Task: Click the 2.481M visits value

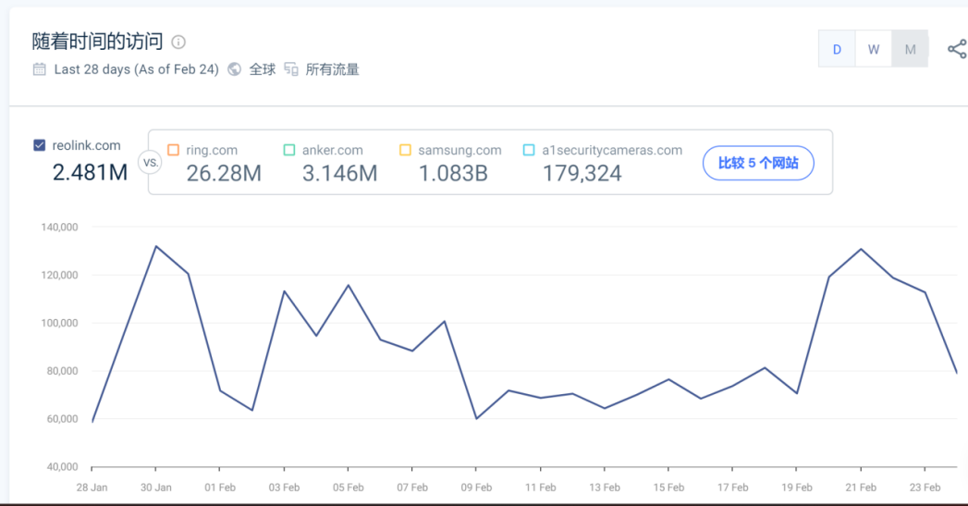Action: tap(90, 172)
